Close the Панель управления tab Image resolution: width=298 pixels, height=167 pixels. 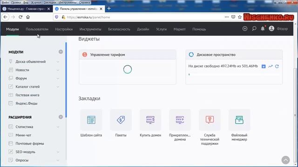click(101, 9)
